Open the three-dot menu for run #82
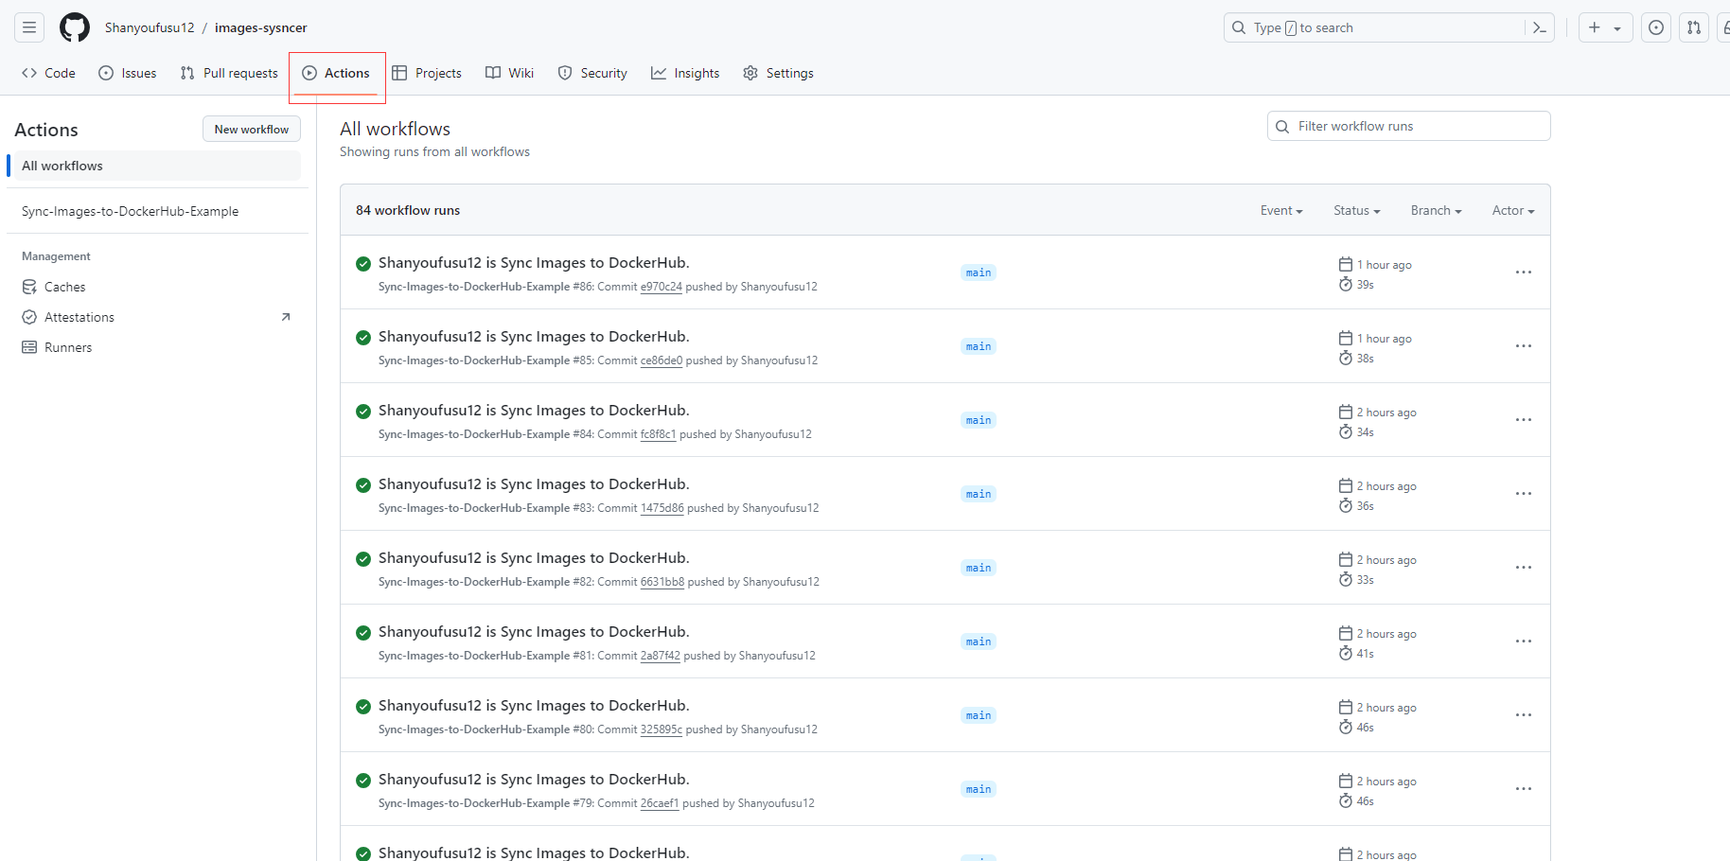This screenshot has width=1730, height=861. click(1524, 568)
